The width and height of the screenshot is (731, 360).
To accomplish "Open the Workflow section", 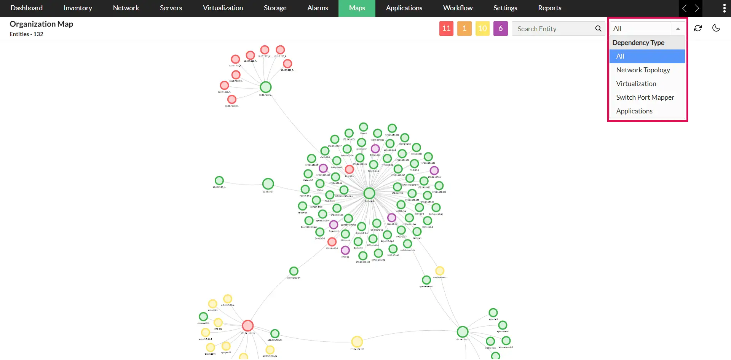I will click(458, 8).
